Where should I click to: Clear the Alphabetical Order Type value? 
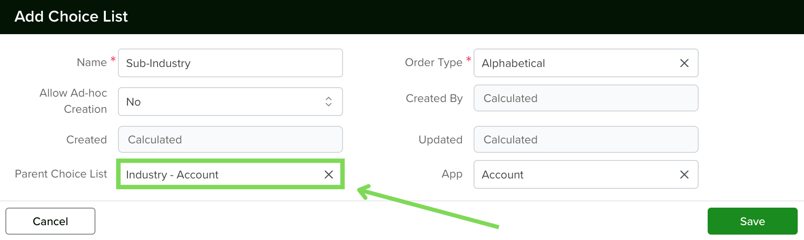pos(684,63)
